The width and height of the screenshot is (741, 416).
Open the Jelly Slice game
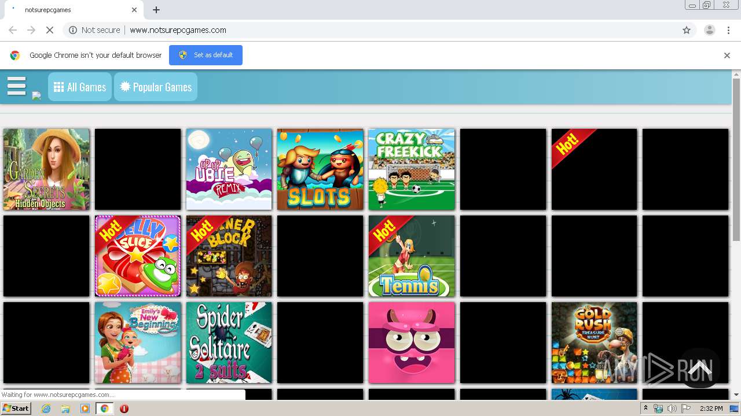[x=138, y=256]
